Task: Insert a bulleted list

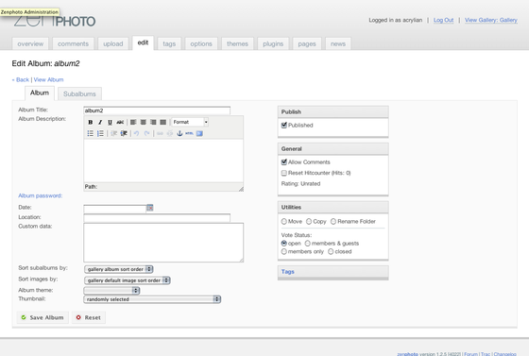Action: pyautogui.click(x=90, y=133)
